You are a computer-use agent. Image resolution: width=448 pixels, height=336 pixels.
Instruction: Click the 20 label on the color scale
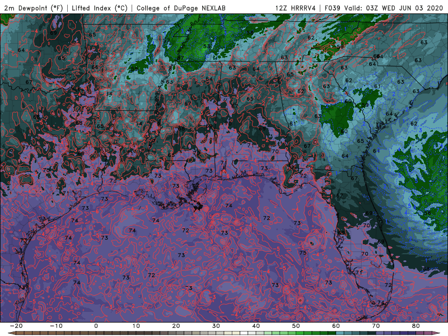click(176, 326)
